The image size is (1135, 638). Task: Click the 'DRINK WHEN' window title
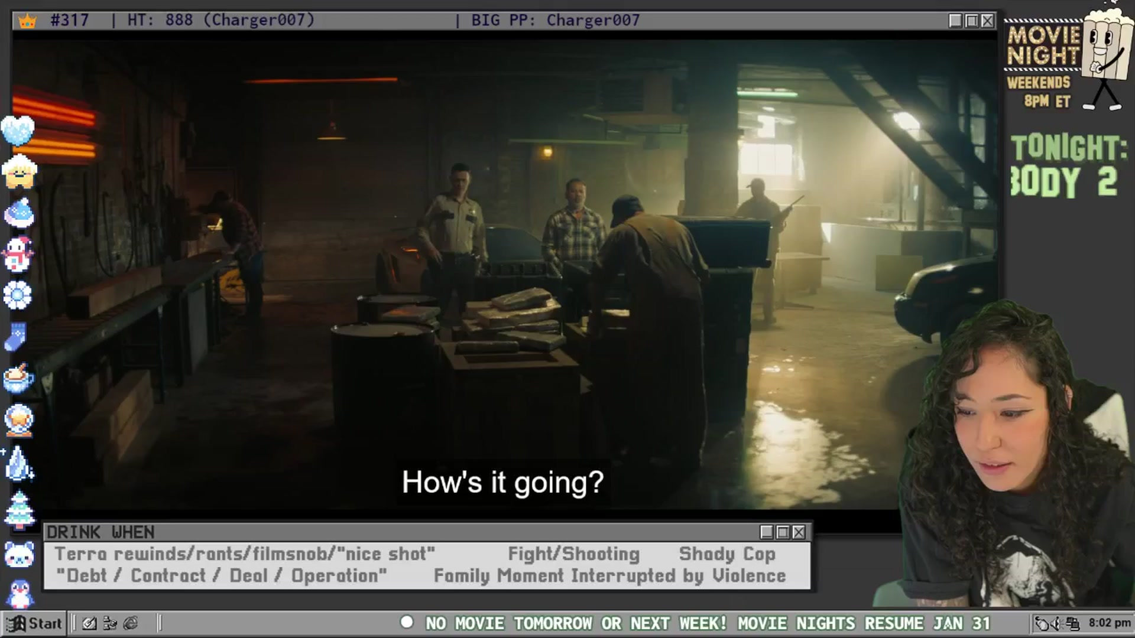pos(100,532)
